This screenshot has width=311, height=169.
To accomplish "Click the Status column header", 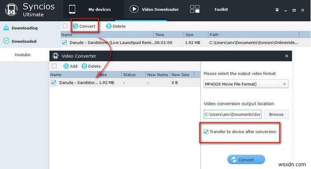I will [x=133, y=75].
